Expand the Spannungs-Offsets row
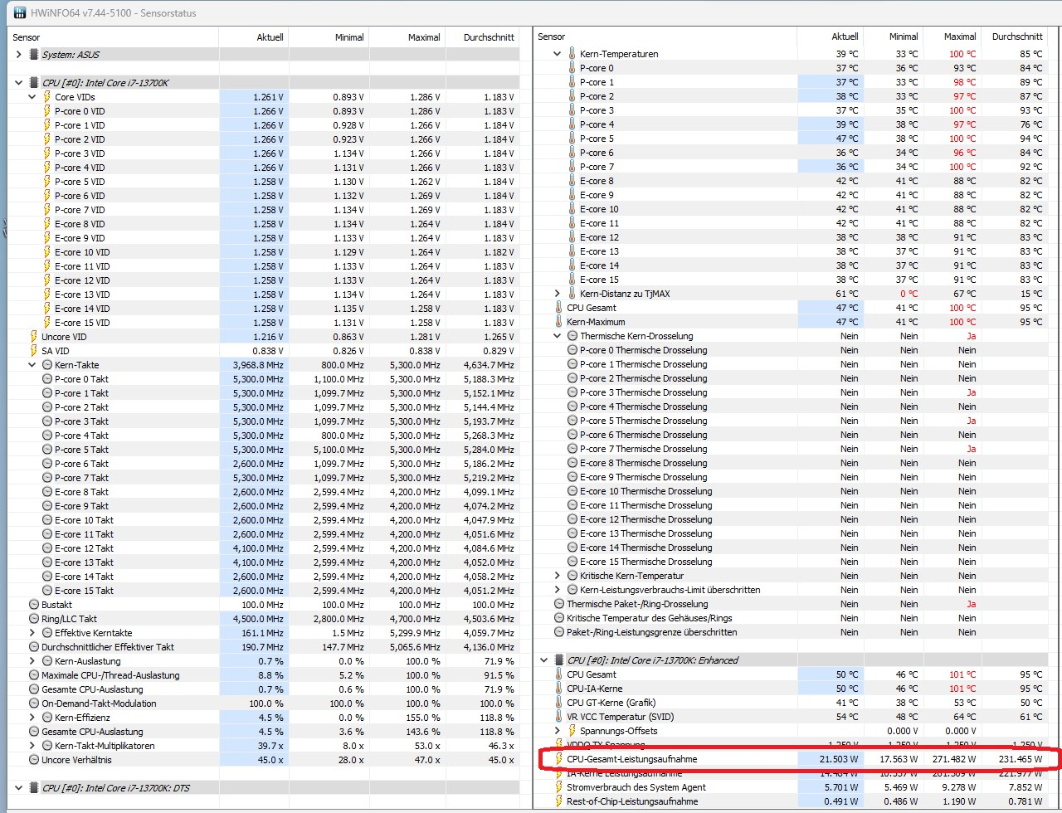 [x=558, y=731]
